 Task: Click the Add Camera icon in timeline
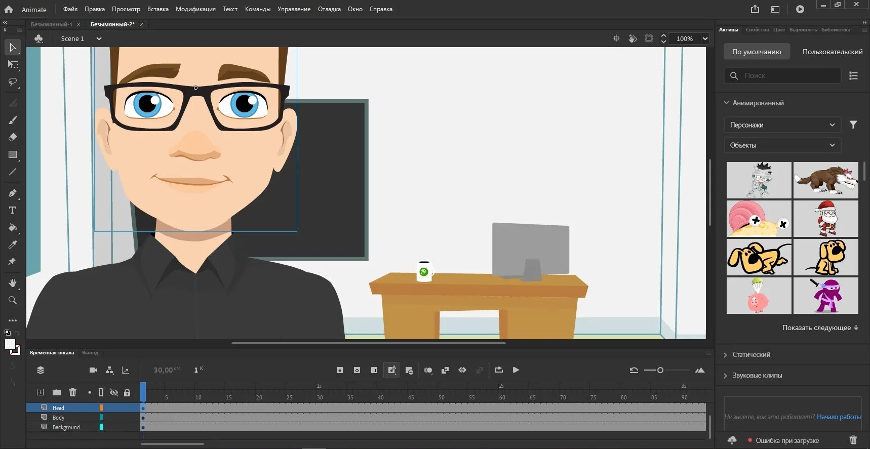[93, 370]
